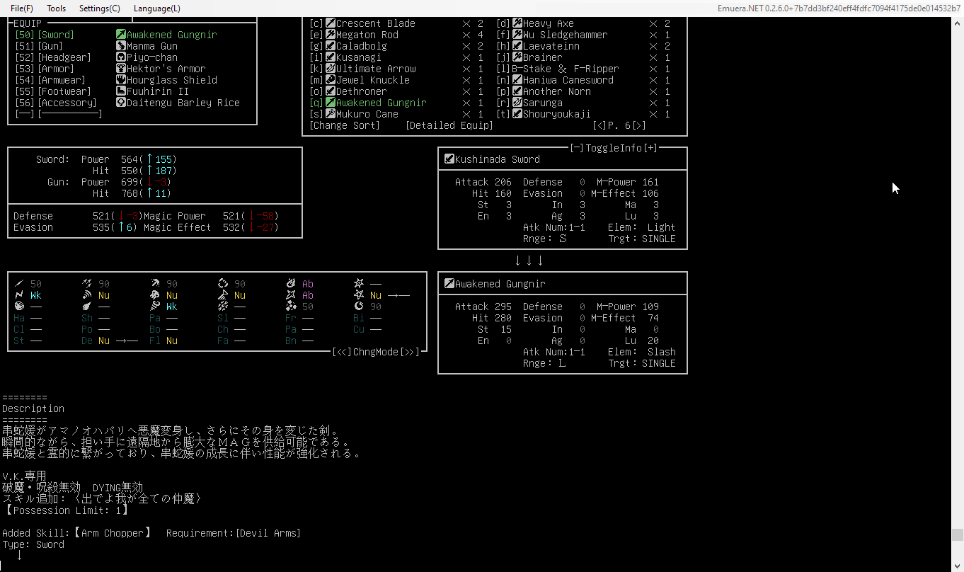This screenshot has width=964, height=572.
Task: Click Awakened Gungnir Elem: Slash text
Action: tap(642, 352)
